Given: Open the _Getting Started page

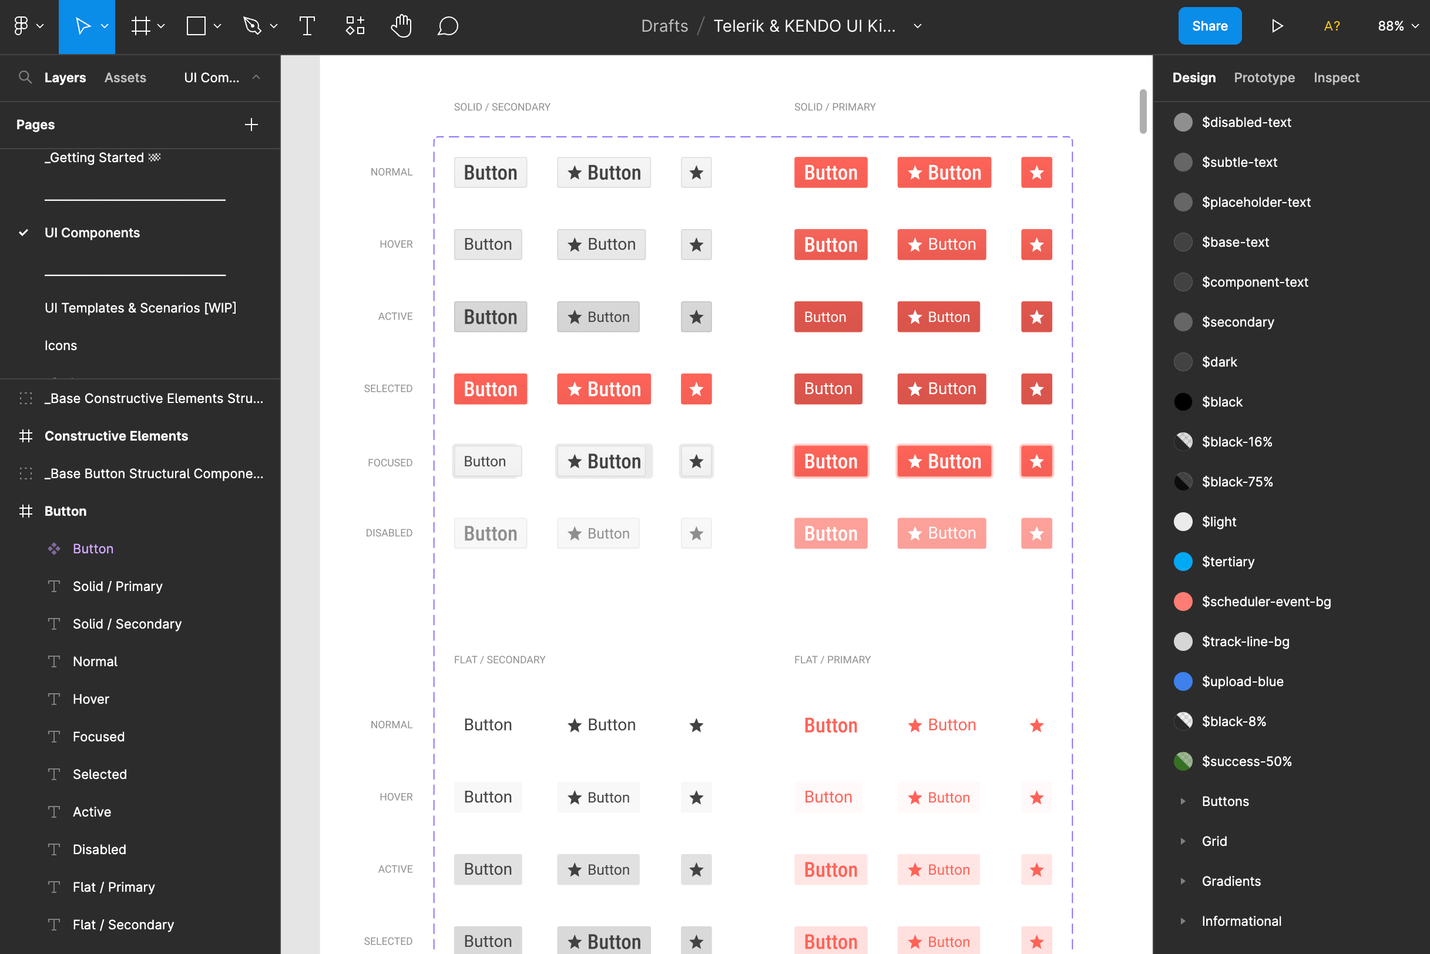Looking at the screenshot, I should 102,157.
